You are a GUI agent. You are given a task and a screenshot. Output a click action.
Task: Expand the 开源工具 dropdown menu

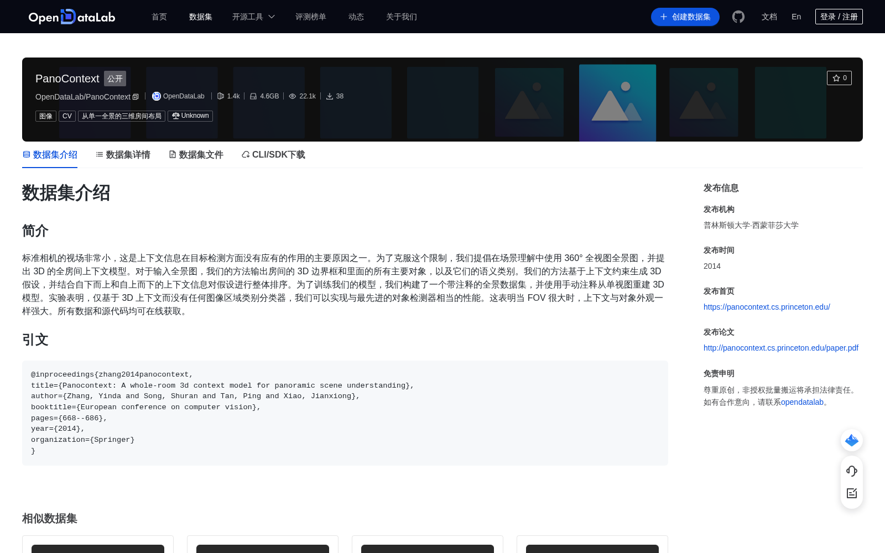point(253,17)
